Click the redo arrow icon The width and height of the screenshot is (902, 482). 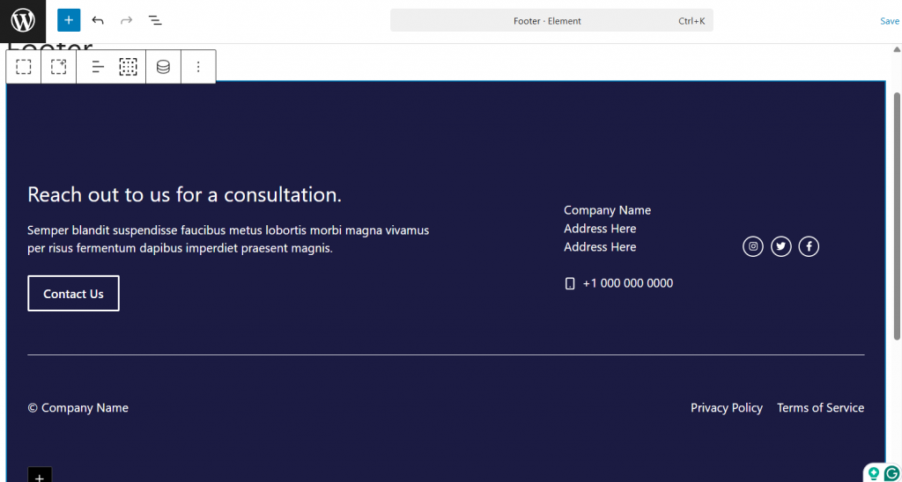[126, 21]
